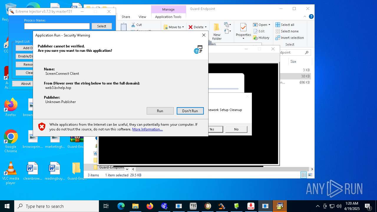Open the readingbuy Word document on desktop
Image resolution: width=377 pixels, height=212 pixels.
54,171
